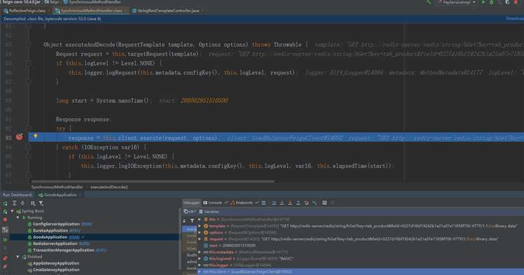Expand the request variable node

[200, 239]
